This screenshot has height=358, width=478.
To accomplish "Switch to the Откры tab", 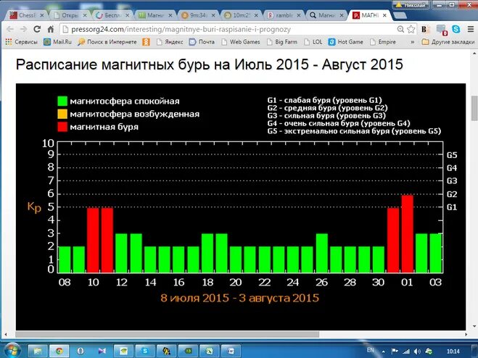I will [x=70, y=15].
